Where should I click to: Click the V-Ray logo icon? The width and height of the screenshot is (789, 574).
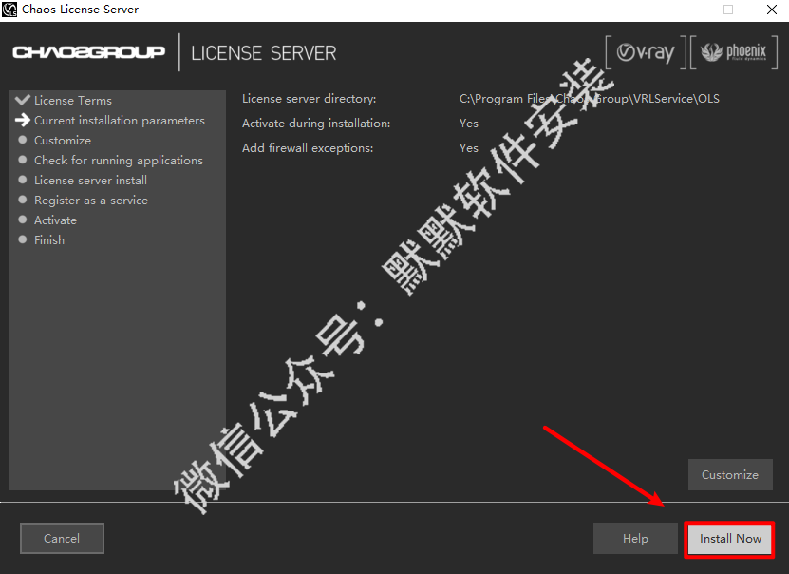[646, 52]
